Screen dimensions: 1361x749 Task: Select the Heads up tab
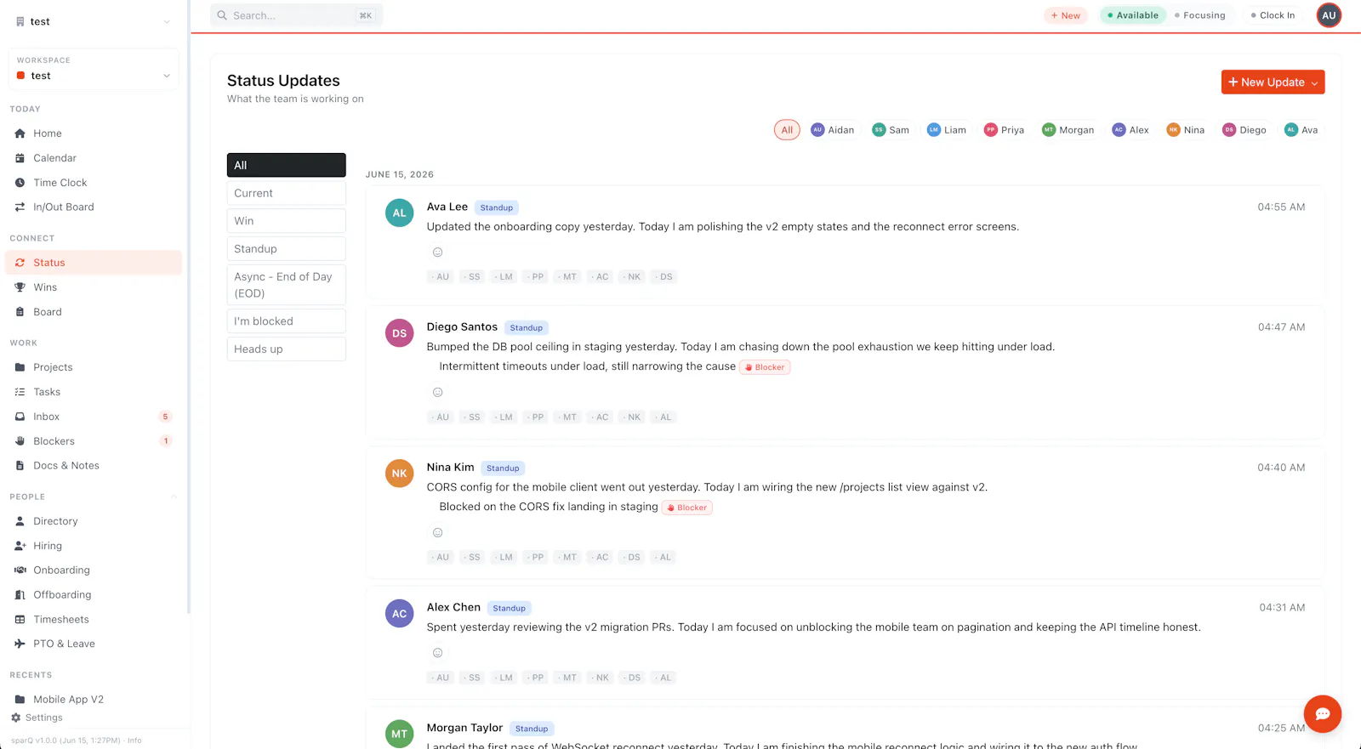(x=287, y=349)
